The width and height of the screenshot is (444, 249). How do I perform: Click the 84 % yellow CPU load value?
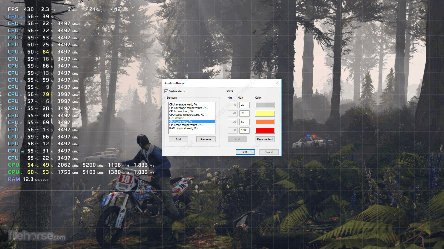(x=48, y=52)
